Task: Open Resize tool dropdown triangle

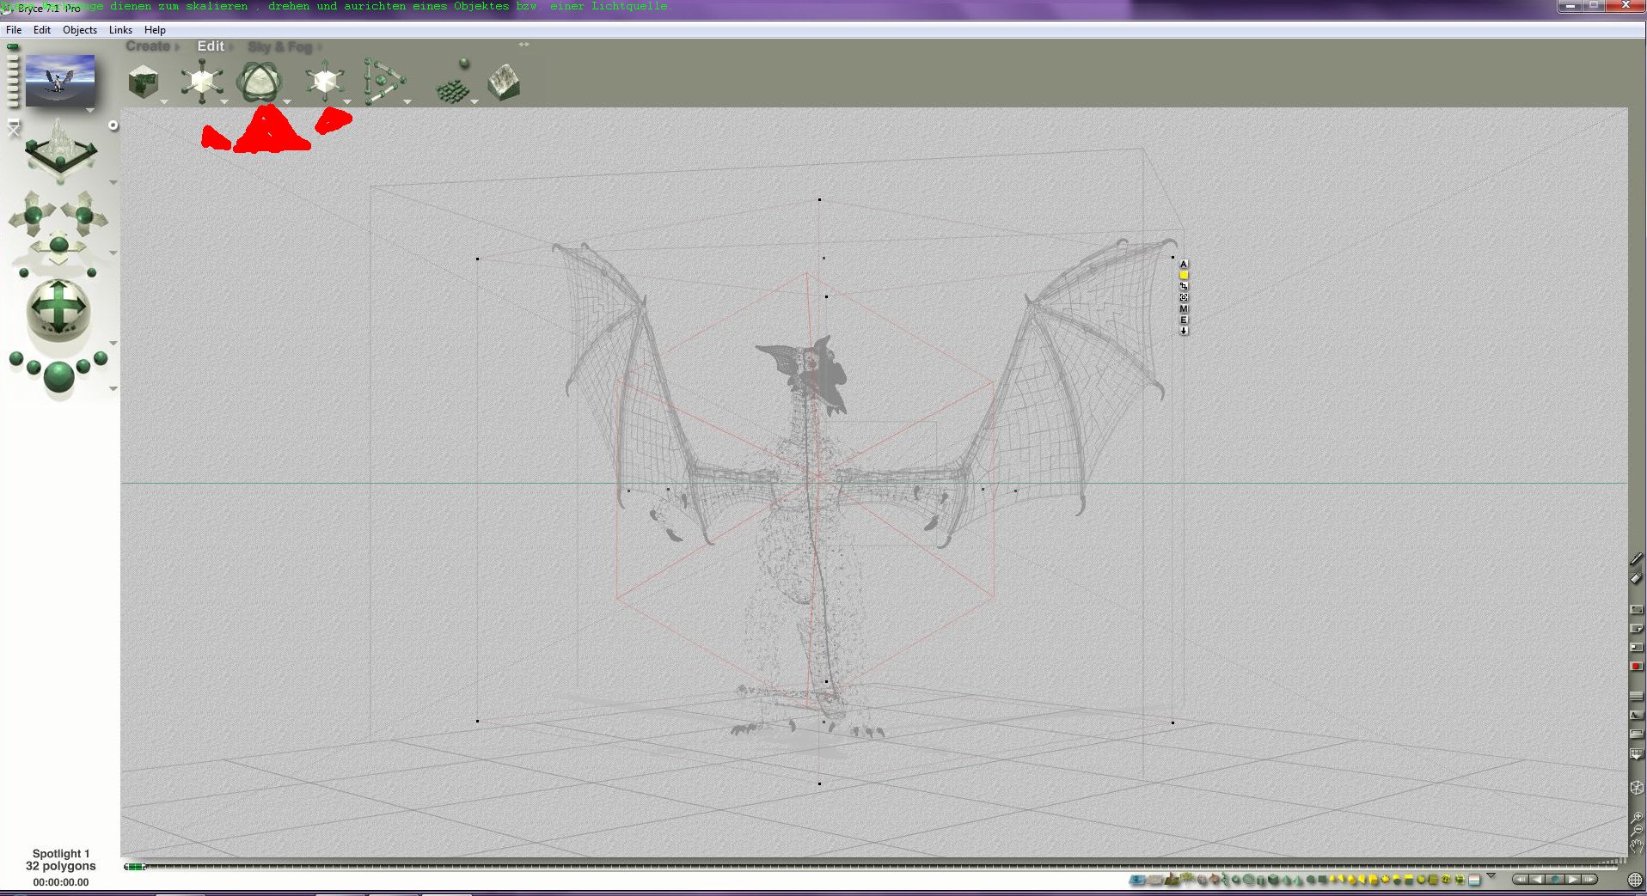Action: 224,102
